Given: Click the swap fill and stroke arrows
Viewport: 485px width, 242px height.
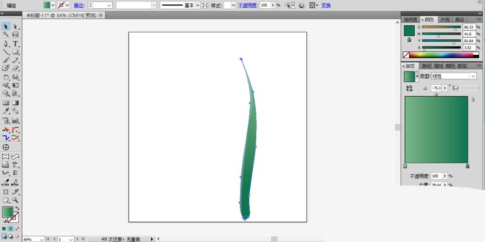Looking at the screenshot, I should coord(17,208).
